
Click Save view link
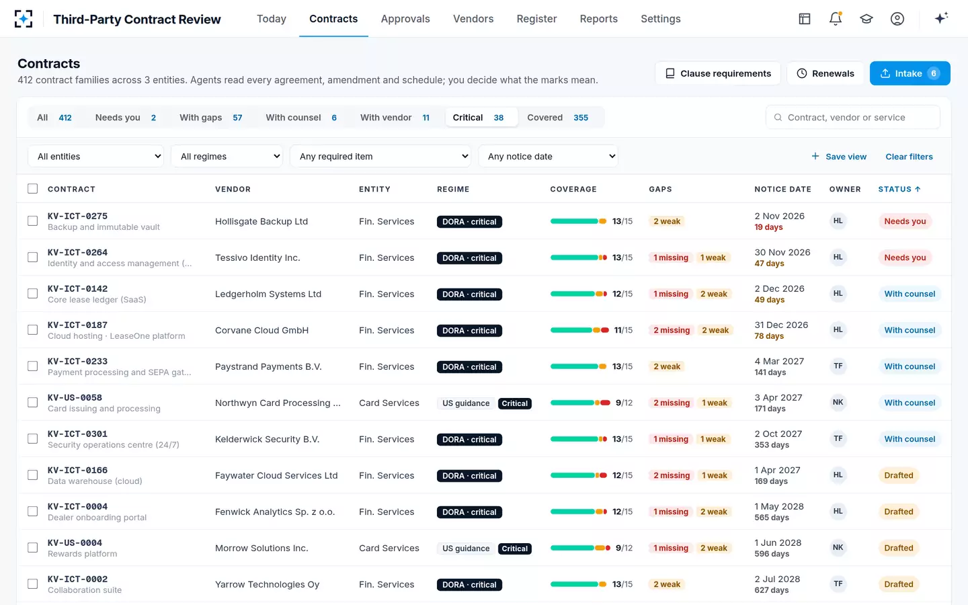click(839, 157)
